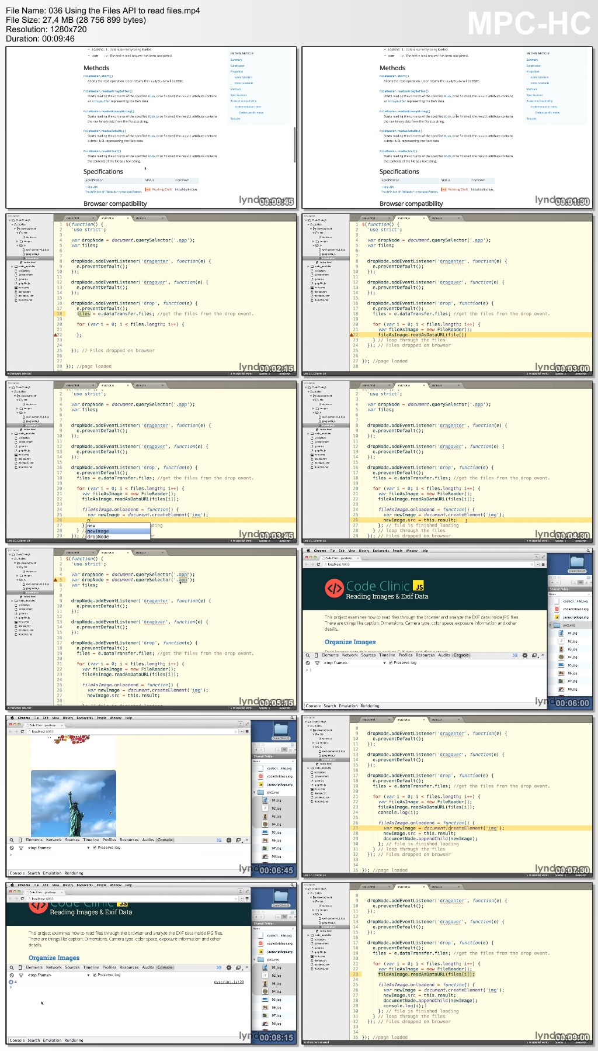Viewport: 598px width, 1051px height.
Task: Open the video frame stamped 00:09:00
Action: click(447, 963)
